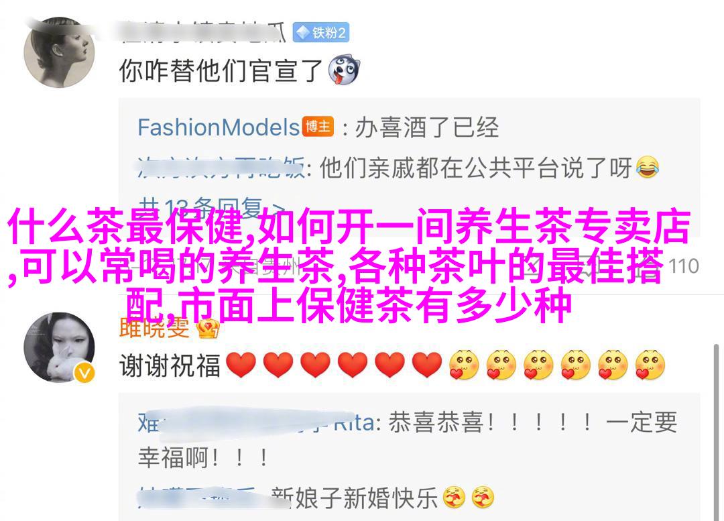Tap the 110 likes counter
This screenshot has width=724, height=521.
coord(683,266)
